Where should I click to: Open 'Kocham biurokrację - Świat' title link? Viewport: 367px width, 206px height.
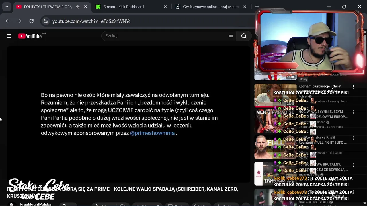[x=320, y=86]
